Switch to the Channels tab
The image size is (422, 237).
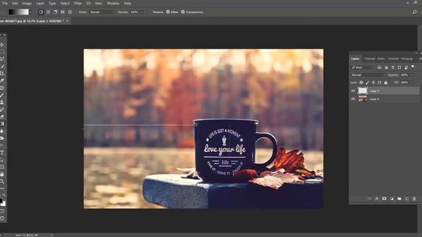(369, 59)
